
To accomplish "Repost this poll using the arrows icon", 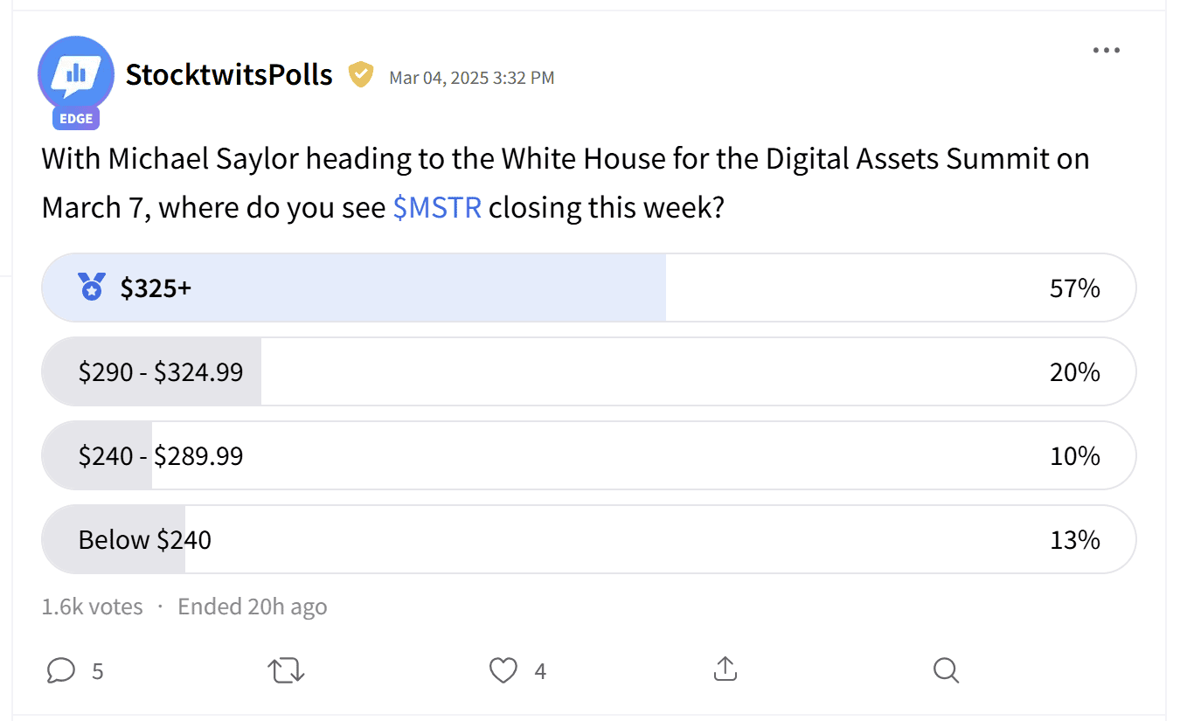I will [x=286, y=670].
